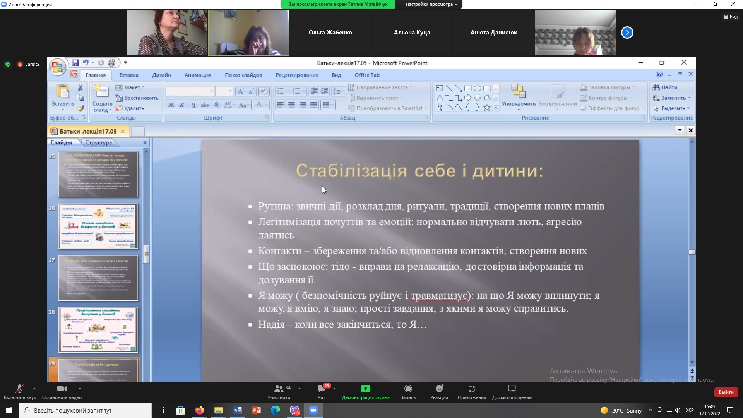Click the Zoom Reactions icon
This screenshot has width=743, height=418.
(439, 389)
